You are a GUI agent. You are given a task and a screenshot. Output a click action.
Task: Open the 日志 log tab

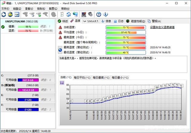pos(119,21)
